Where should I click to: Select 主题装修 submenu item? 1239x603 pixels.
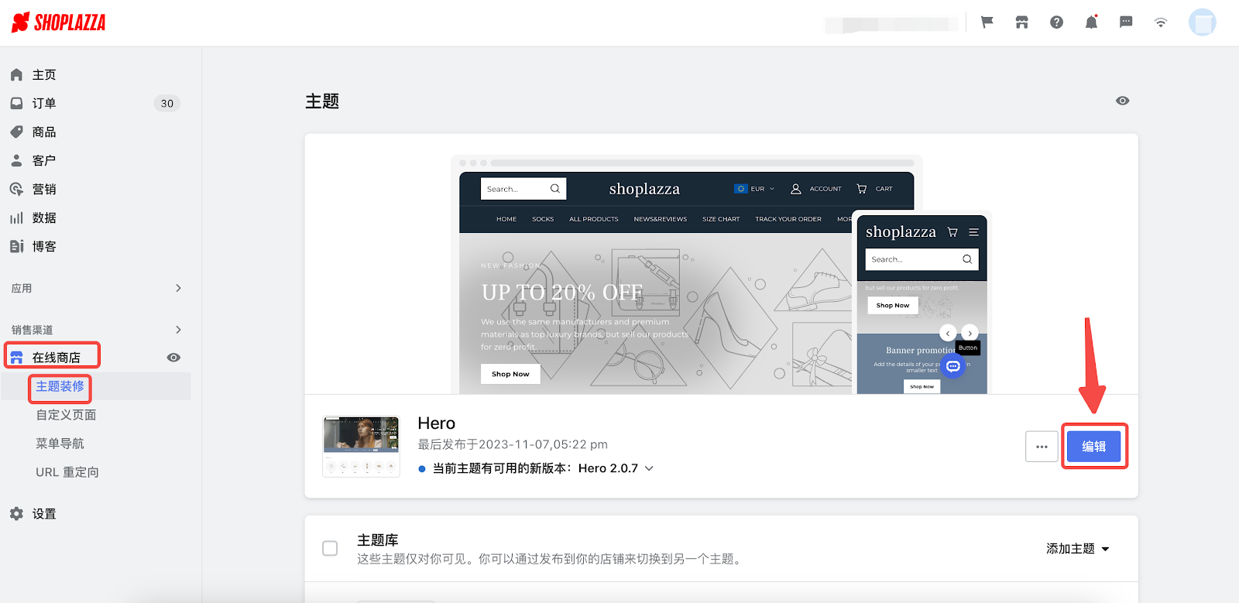pos(60,385)
